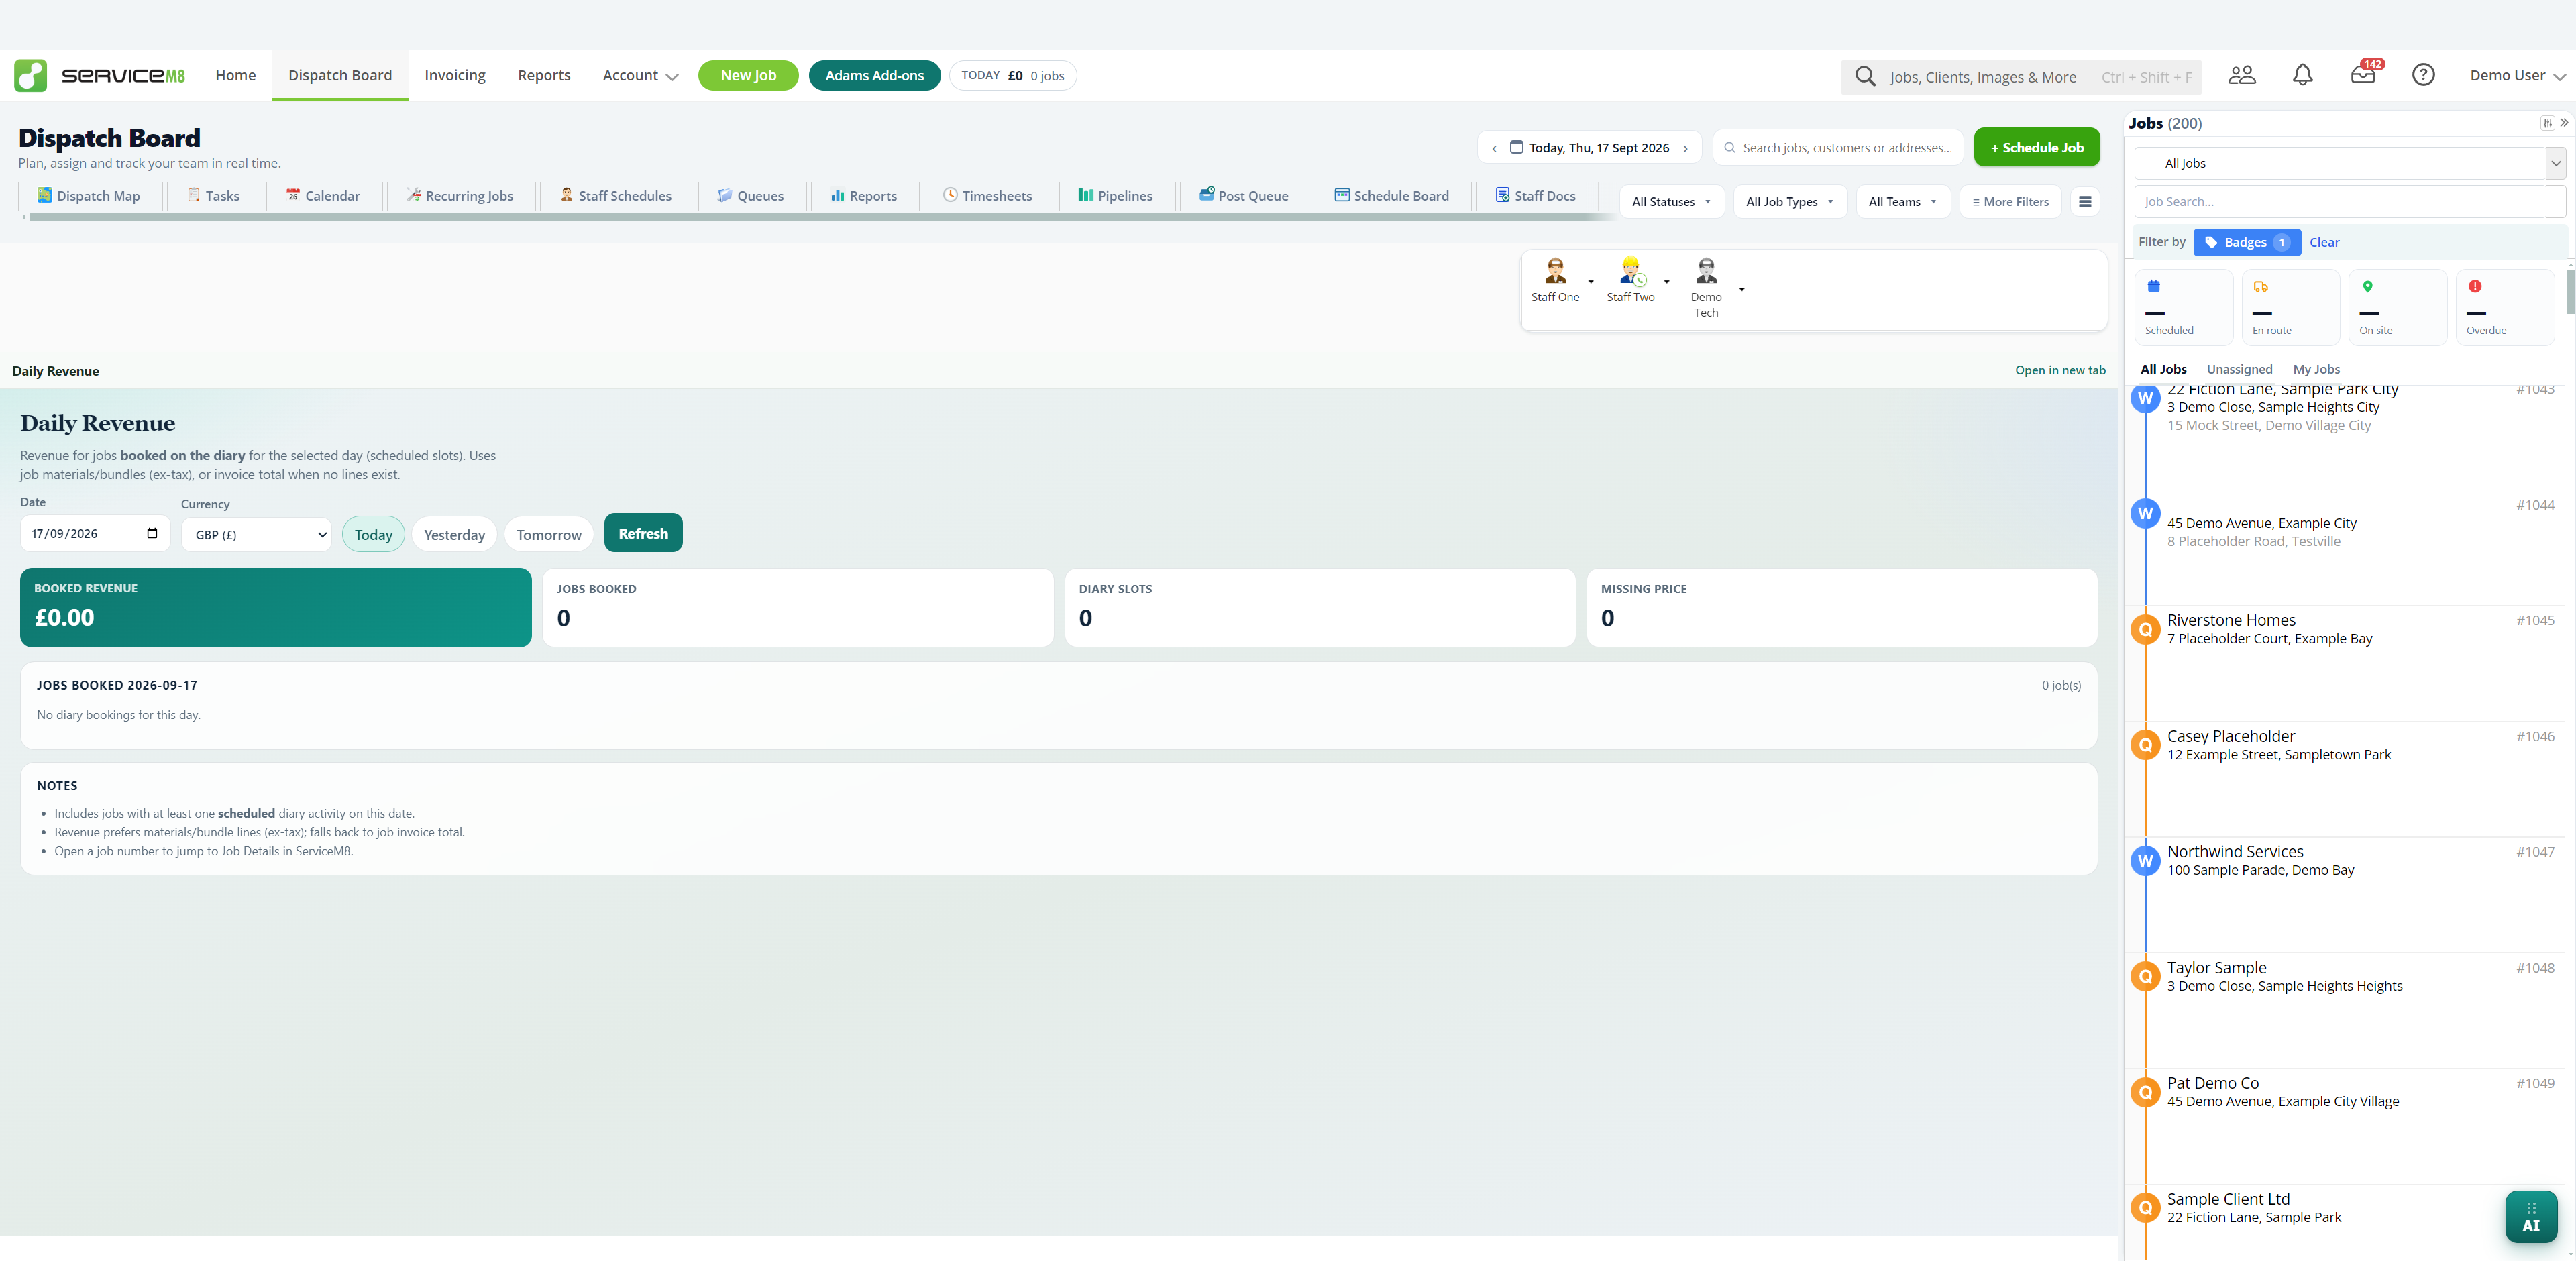This screenshot has width=2576, height=1261.
Task: Open the AI assistant button
Action: 2531,1217
